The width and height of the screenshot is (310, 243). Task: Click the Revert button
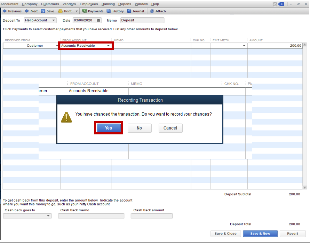293,234
